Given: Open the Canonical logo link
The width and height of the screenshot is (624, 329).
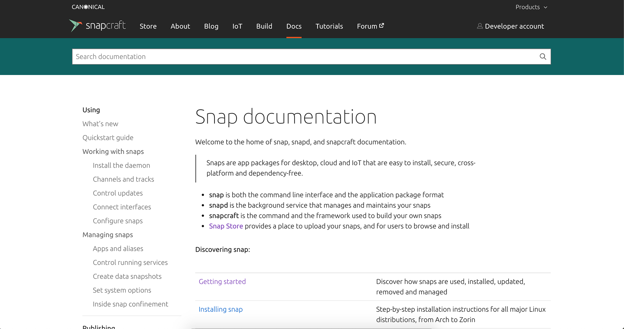Looking at the screenshot, I should tap(88, 7).
